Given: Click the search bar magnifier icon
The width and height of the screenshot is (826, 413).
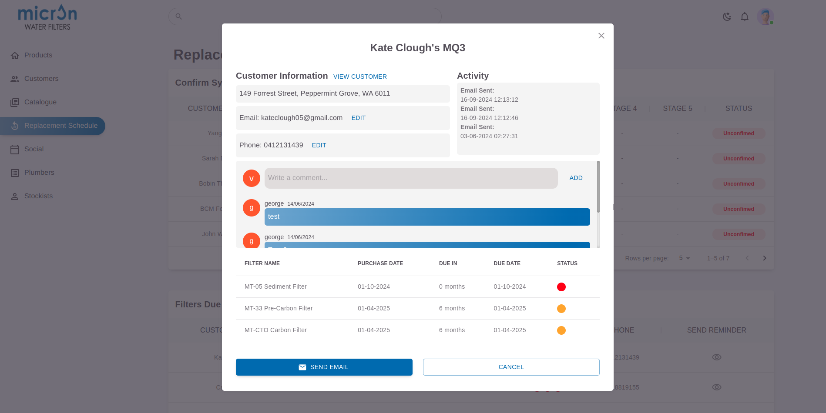Looking at the screenshot, I should pos(178,17).
